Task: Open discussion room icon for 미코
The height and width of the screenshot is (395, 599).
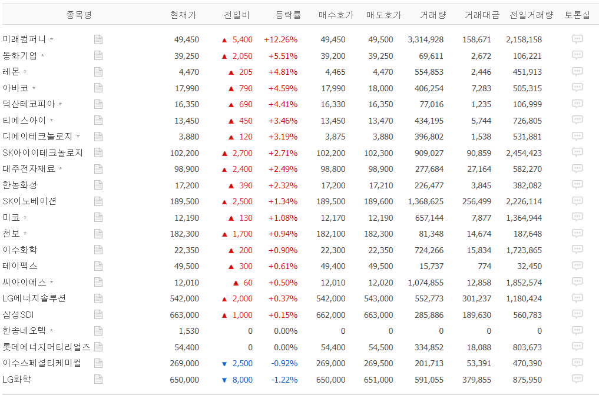Action: click(x=577, y=218)
